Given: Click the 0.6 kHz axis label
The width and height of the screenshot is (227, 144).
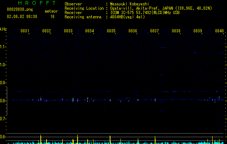Looking at the screenshot, I should (x=3, y=137).
